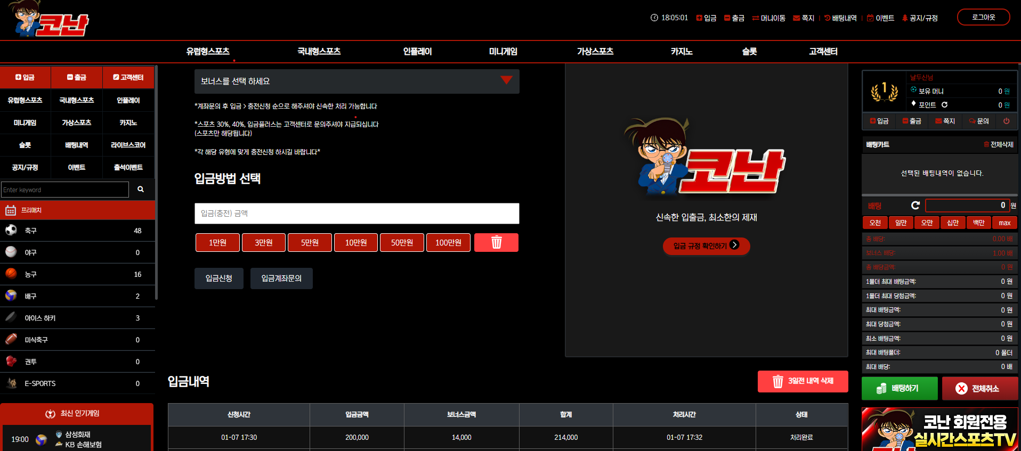
Task: Click the 전체삭제 trash link in 베팅카트
Action: pyautogui.click(x=998, y=144)
